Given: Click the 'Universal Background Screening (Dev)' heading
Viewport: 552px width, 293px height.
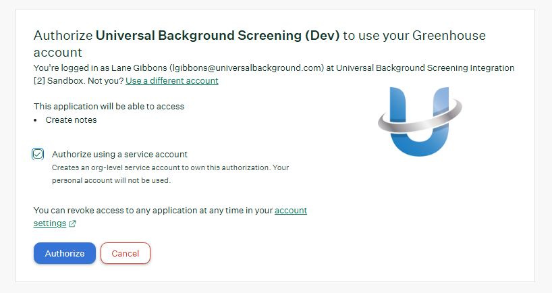Looking at the screenshot, I should point(217,36).
